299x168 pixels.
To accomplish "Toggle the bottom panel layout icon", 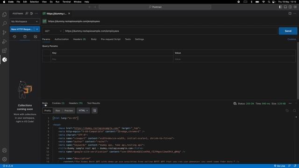I will (x=285, y=7).
